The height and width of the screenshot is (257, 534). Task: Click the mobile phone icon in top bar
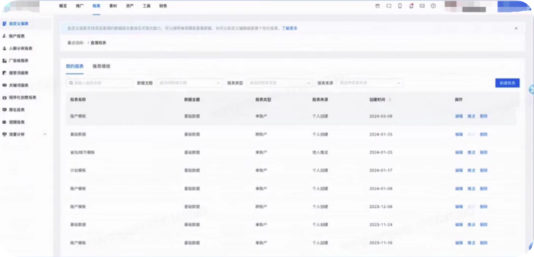click(x=400, y=6)
